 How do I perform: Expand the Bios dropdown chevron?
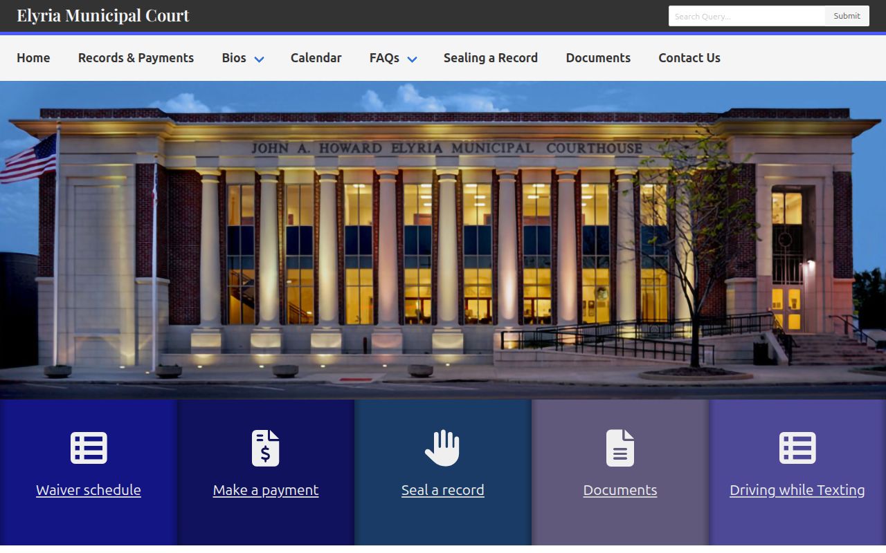(x=259, y=59)
